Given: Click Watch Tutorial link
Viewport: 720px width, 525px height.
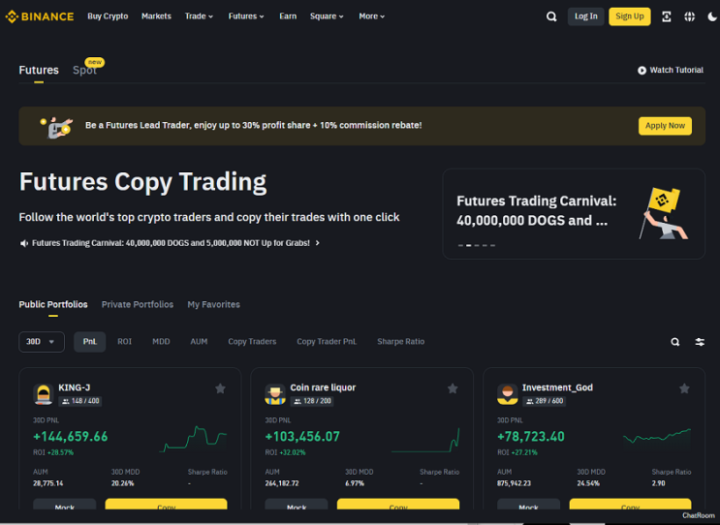Looking at the screenshot, I should coord(676,70).
